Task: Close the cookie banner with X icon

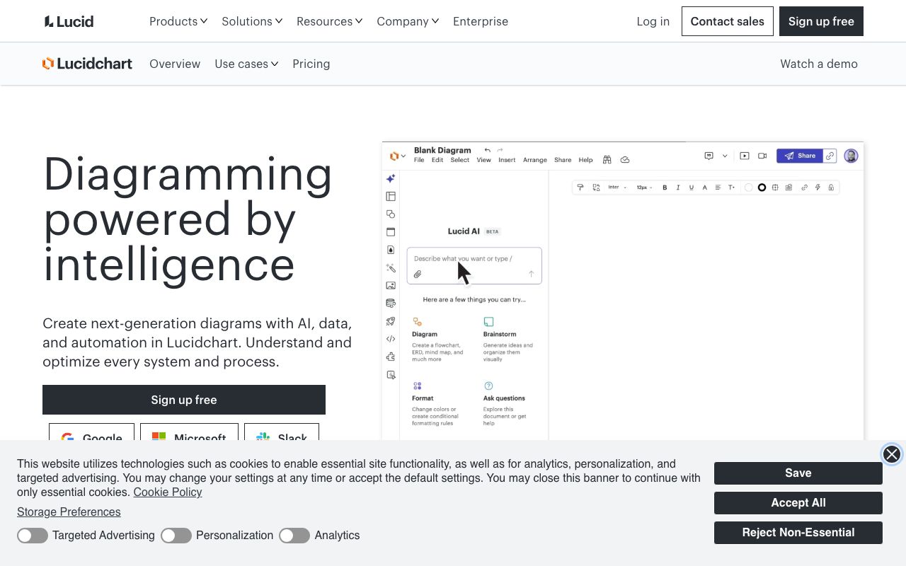Action: (x=891, y=454)
